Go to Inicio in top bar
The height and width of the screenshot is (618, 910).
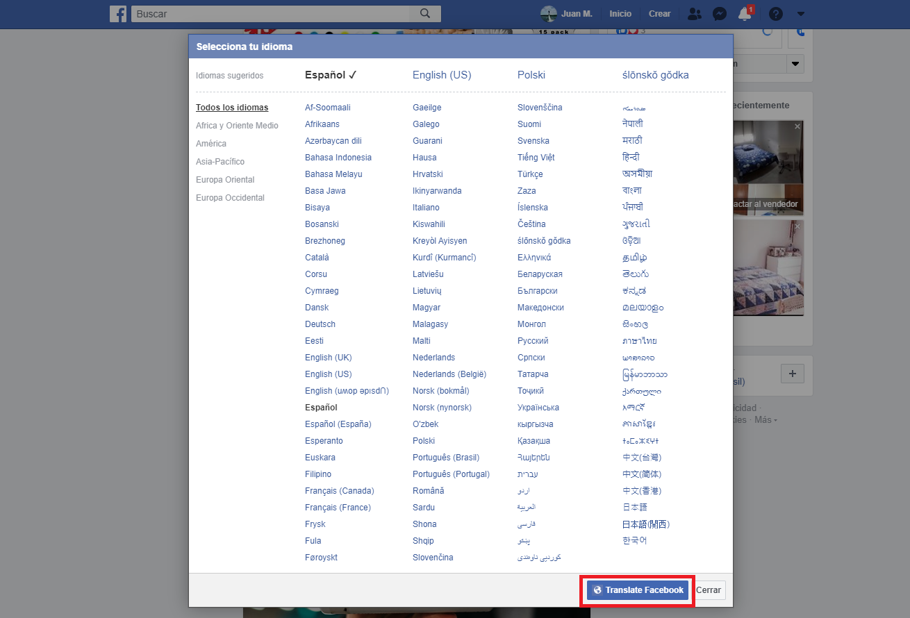tap(620, 14)
